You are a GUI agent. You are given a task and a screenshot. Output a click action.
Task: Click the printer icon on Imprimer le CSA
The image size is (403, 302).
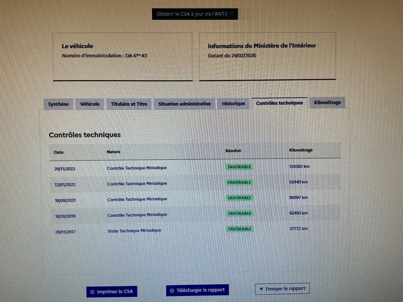(x=93, y=292)
